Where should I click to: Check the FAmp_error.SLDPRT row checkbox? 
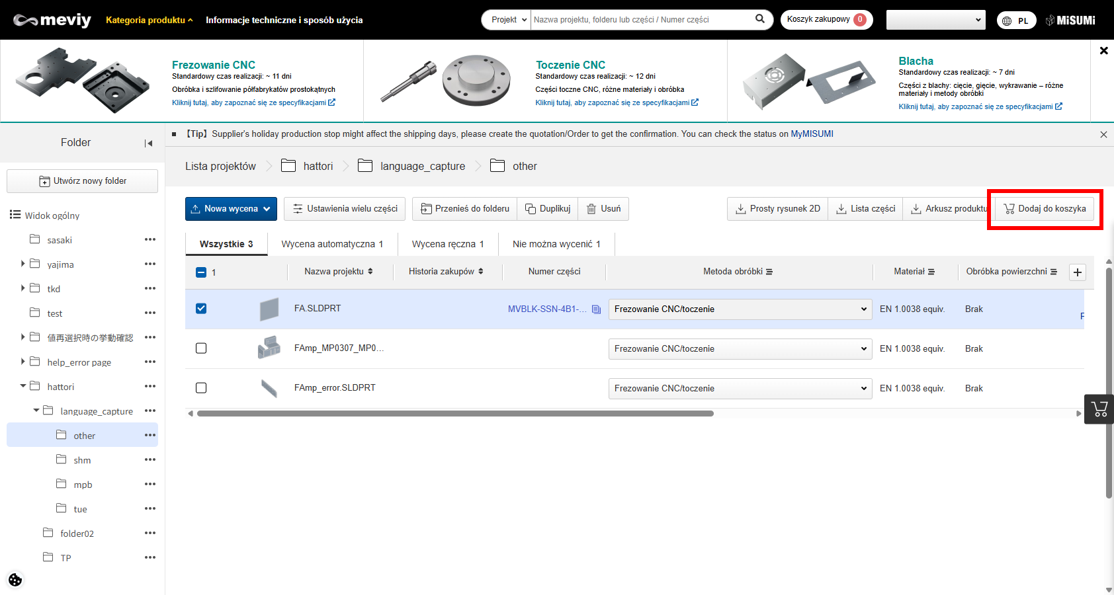tap(201, 388)
